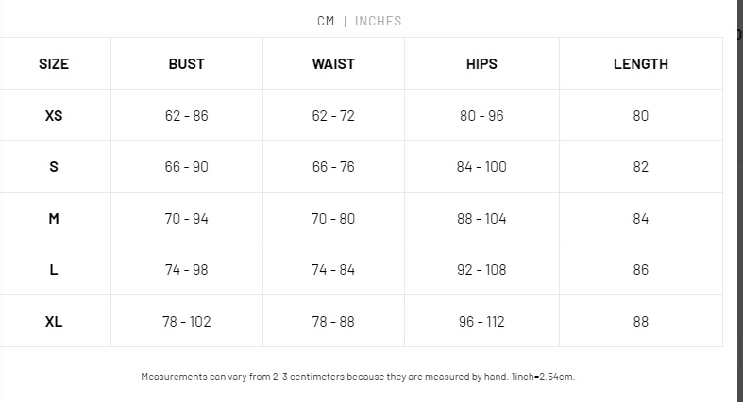The width and height of the screenshot is (743, 402).
Task: Click XL hips value 96 - 112
Action: pyautogui.click(x=481, y=322)
